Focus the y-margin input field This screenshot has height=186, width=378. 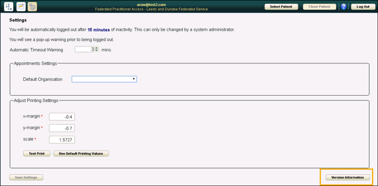tap(62, 128)
